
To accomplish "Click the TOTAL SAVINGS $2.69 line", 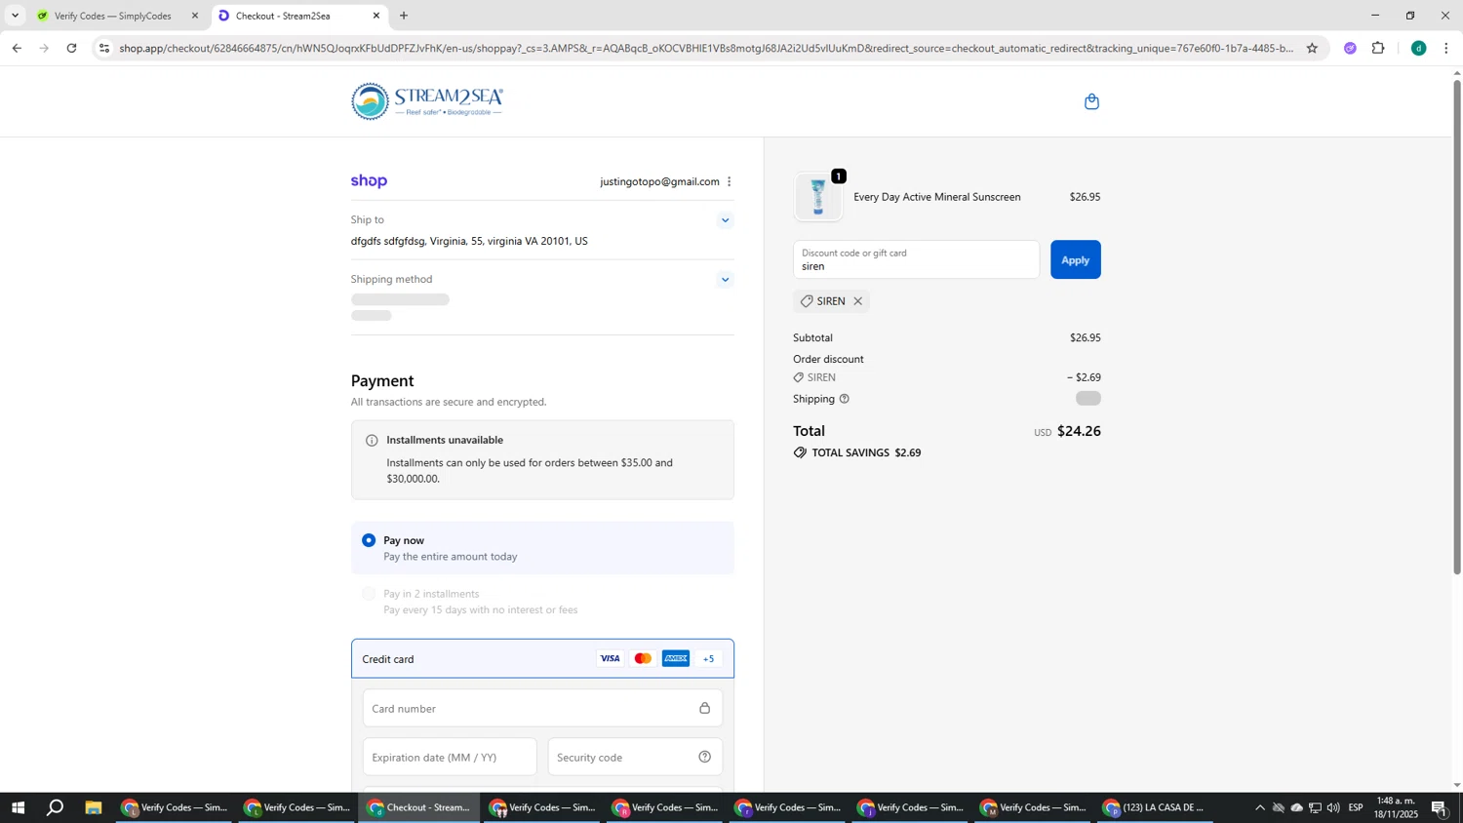I will pos(858,452).
